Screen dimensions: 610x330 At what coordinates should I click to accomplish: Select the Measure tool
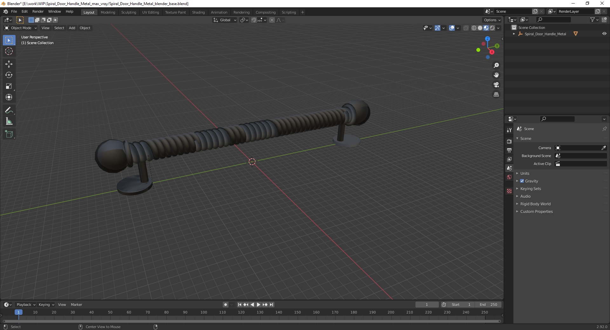[9, 121]
